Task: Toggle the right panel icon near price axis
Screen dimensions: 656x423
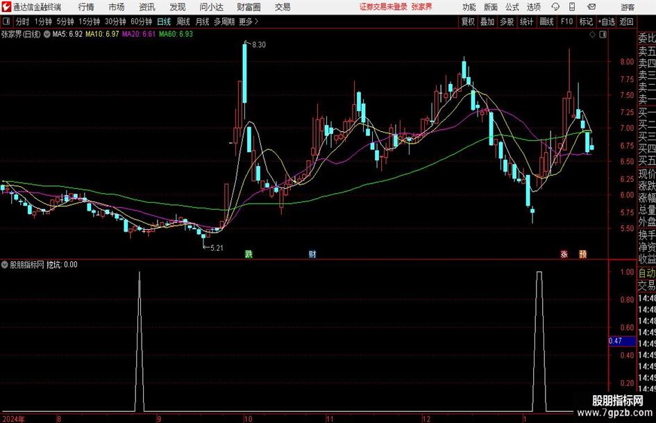Action: coord(603,35)
